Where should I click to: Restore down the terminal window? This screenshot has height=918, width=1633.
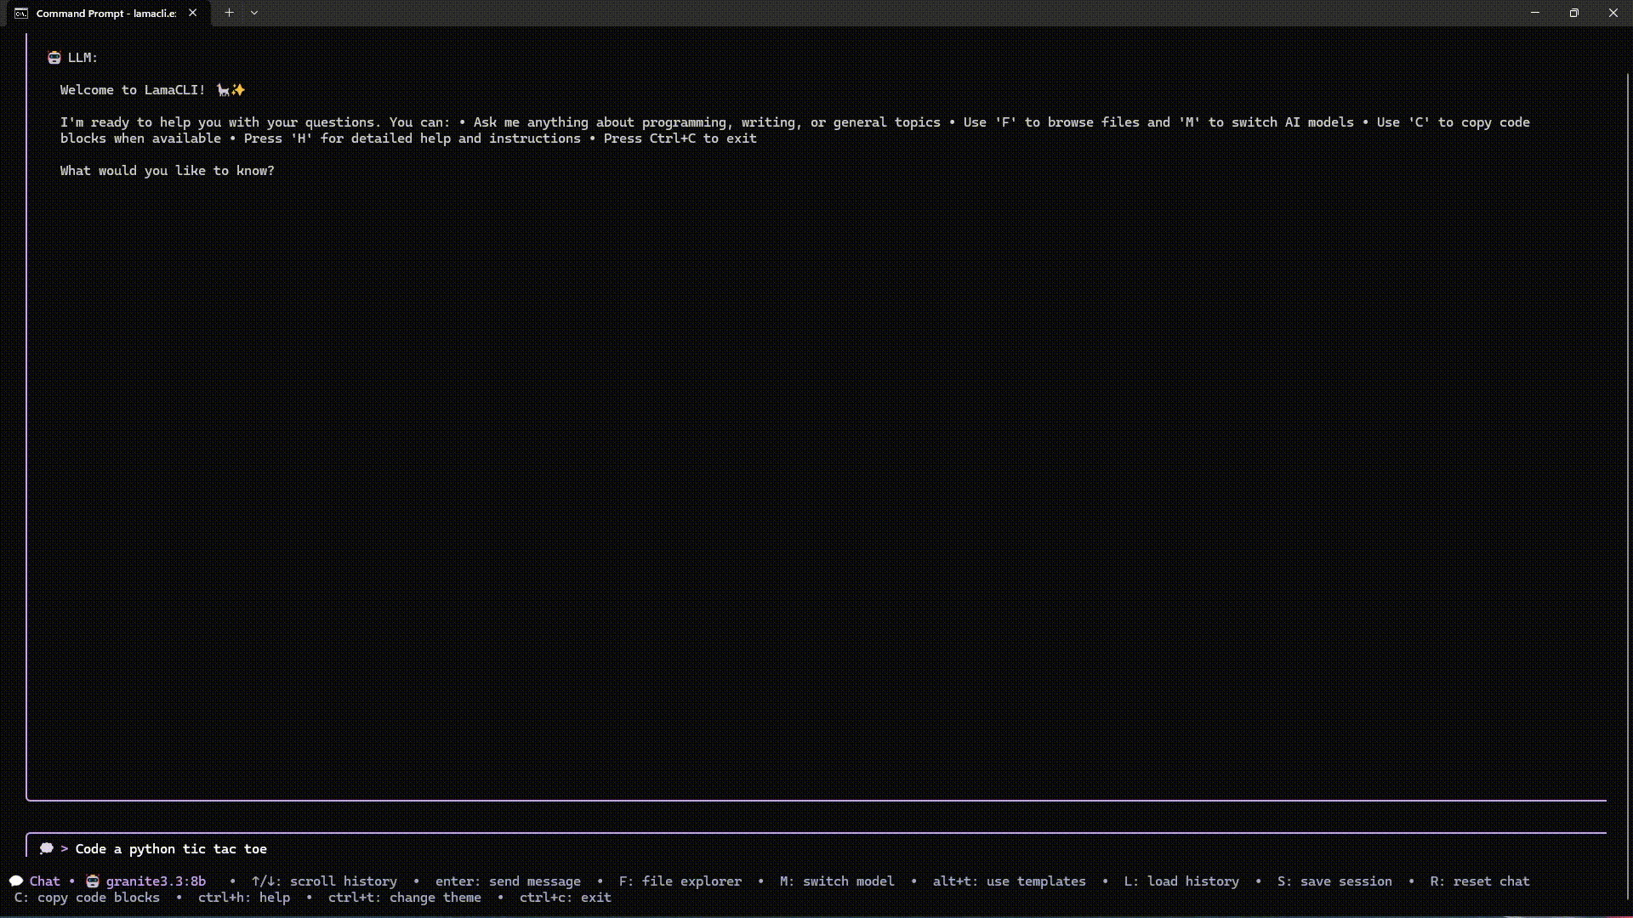click(1573, 13)
